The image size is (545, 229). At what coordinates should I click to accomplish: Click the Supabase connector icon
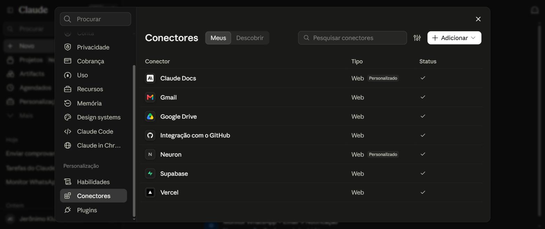150,173
